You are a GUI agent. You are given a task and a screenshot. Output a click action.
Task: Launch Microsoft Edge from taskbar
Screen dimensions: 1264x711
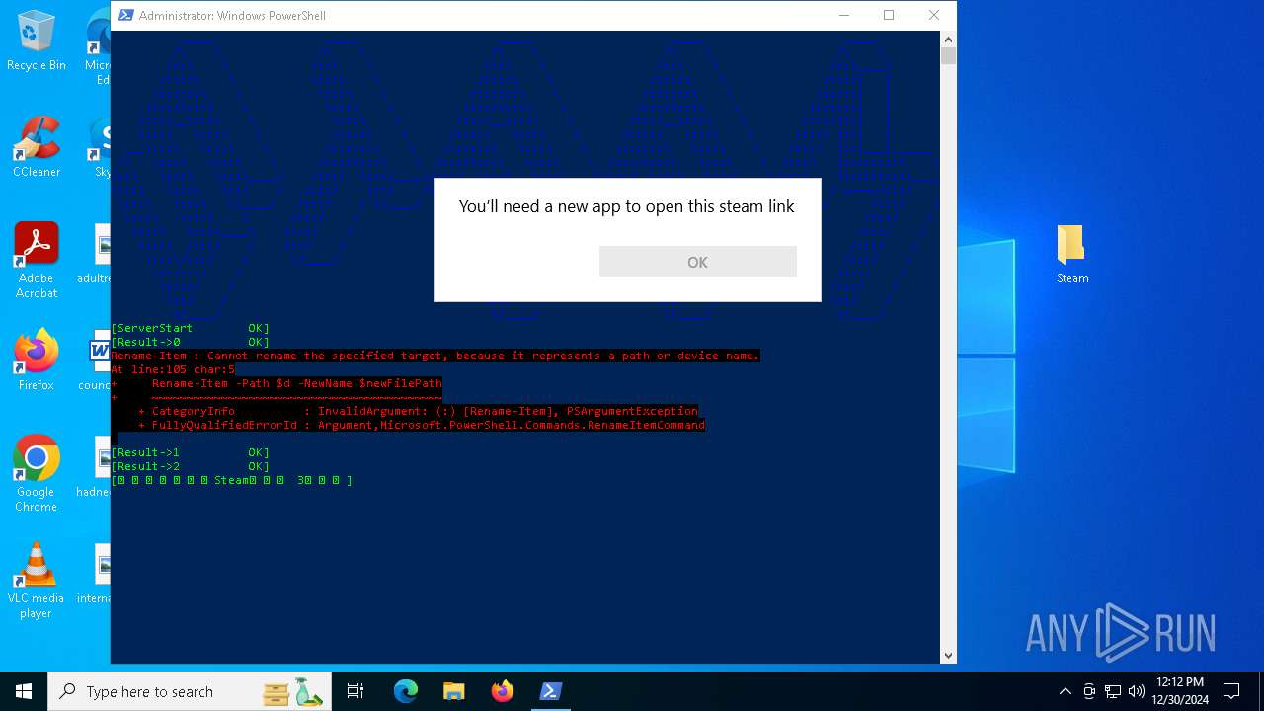pos(406,691)
